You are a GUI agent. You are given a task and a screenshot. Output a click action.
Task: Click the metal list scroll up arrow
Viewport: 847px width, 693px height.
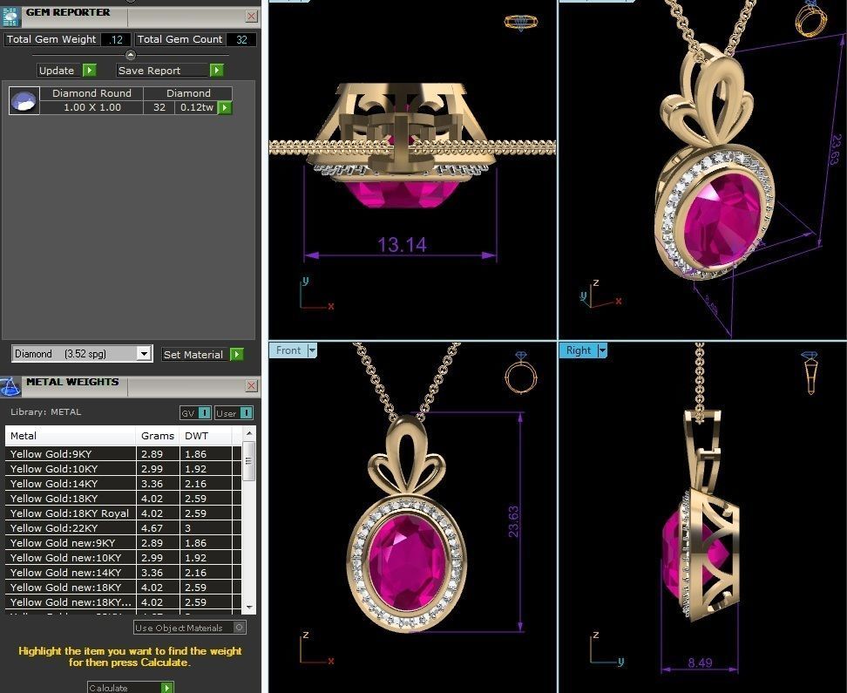pos(249,433)
